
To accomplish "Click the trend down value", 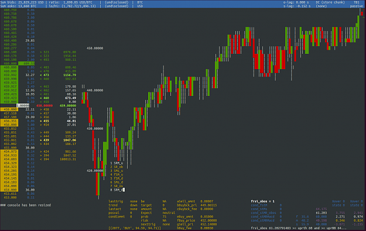I will (134, 205).
